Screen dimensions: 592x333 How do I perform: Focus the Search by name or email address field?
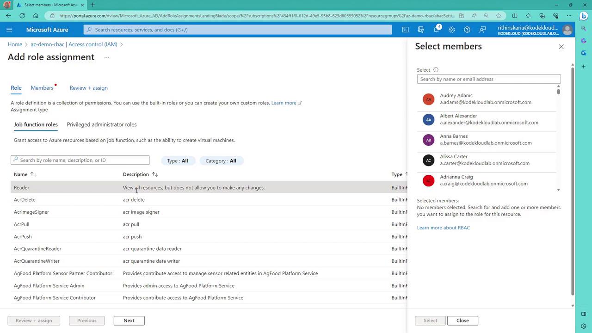488,79
